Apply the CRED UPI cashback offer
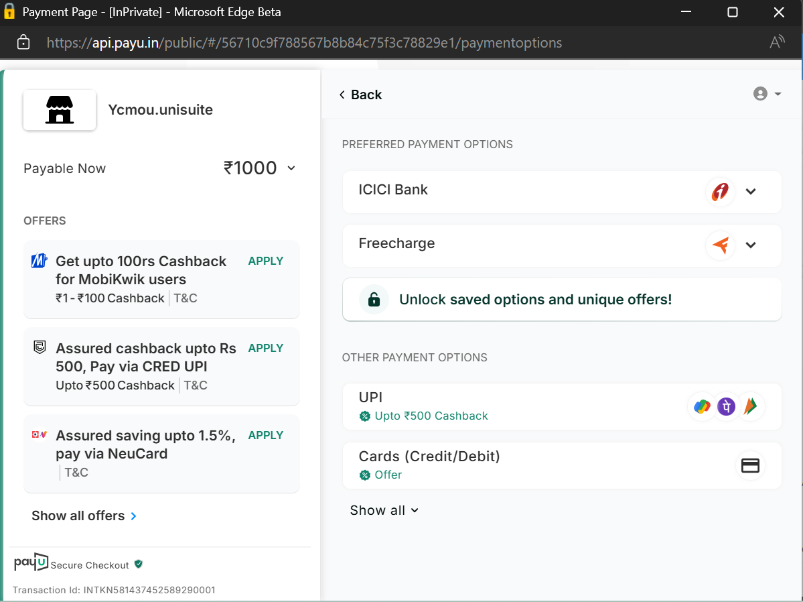This screenshot has width=803, height=602. point(266,348)
